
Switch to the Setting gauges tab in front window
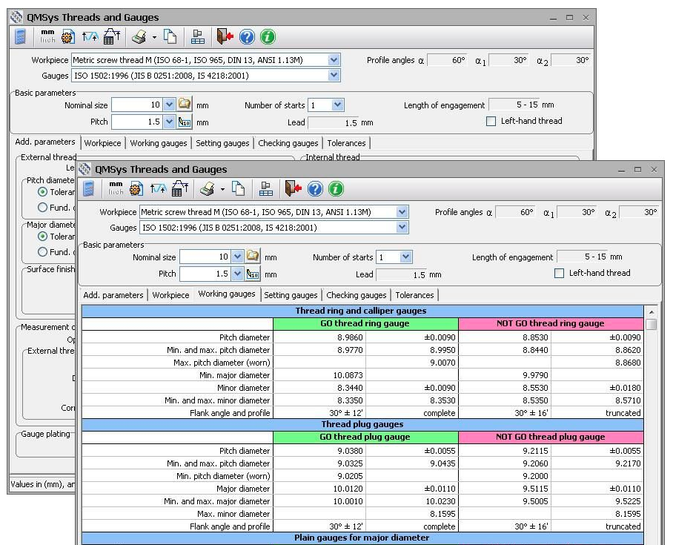(x=291, y=295)
